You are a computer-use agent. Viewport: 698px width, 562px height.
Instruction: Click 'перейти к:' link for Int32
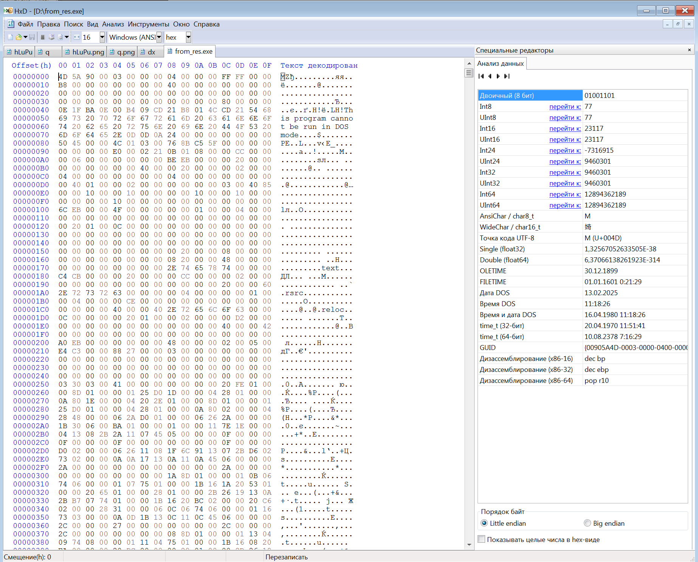[x=565, y=172]
